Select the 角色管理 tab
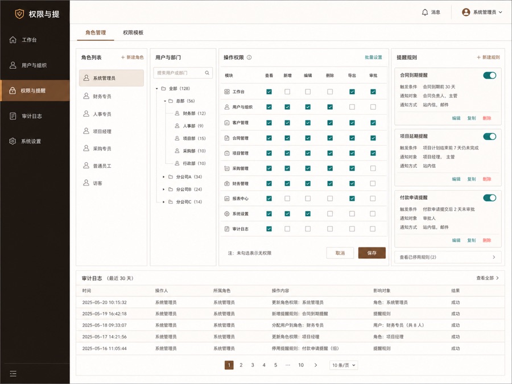The height and width of the screenshot is (384, 512). pos(96,32)
